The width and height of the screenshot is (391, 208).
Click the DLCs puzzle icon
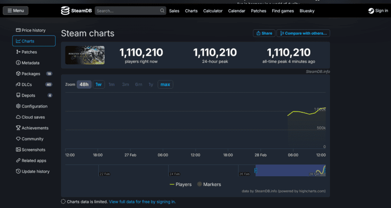click(18, 84)
